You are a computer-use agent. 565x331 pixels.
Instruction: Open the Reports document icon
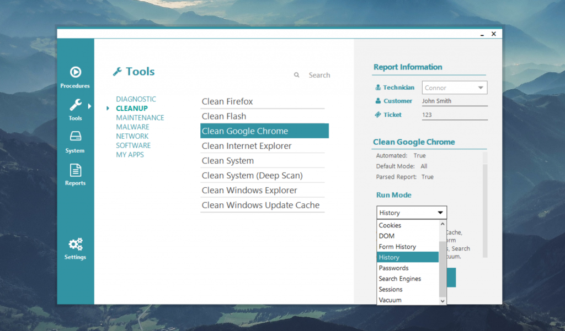(x=75, y=170)
